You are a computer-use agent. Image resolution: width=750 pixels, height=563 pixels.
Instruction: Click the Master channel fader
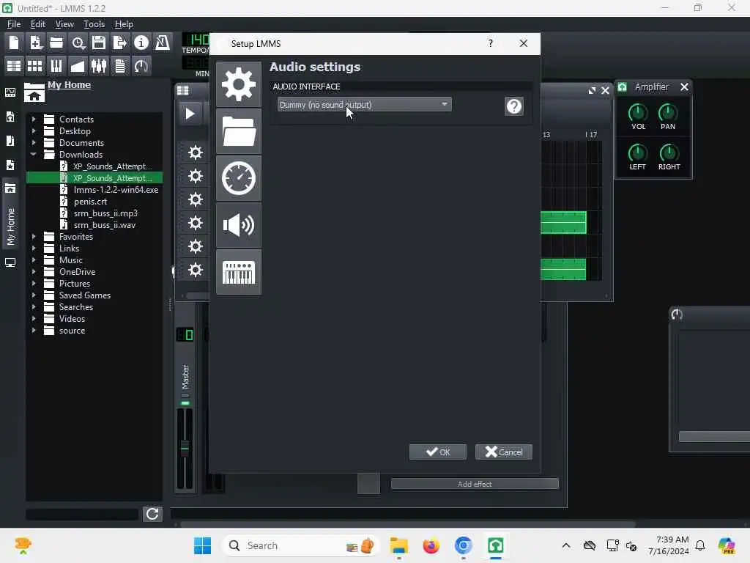pyautogui.click(x=185, y=448)
